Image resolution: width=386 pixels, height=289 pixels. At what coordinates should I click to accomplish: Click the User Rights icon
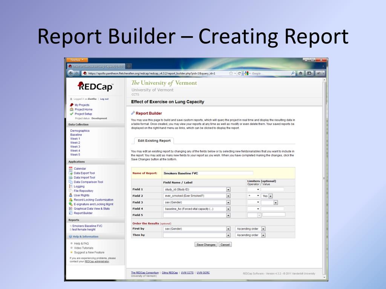pyautogui.click(x=70, y=195)
